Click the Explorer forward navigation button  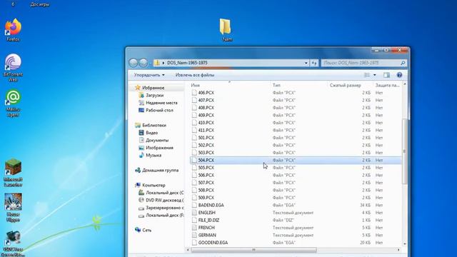coord(144,63)
